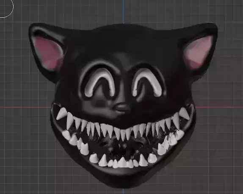Screen dimensions: 243x194
Task: Click the pink inner left ear
Action: (48, 53)
